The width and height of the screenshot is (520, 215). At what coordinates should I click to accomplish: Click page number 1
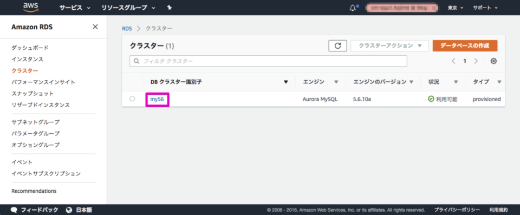tap(465, 61)
